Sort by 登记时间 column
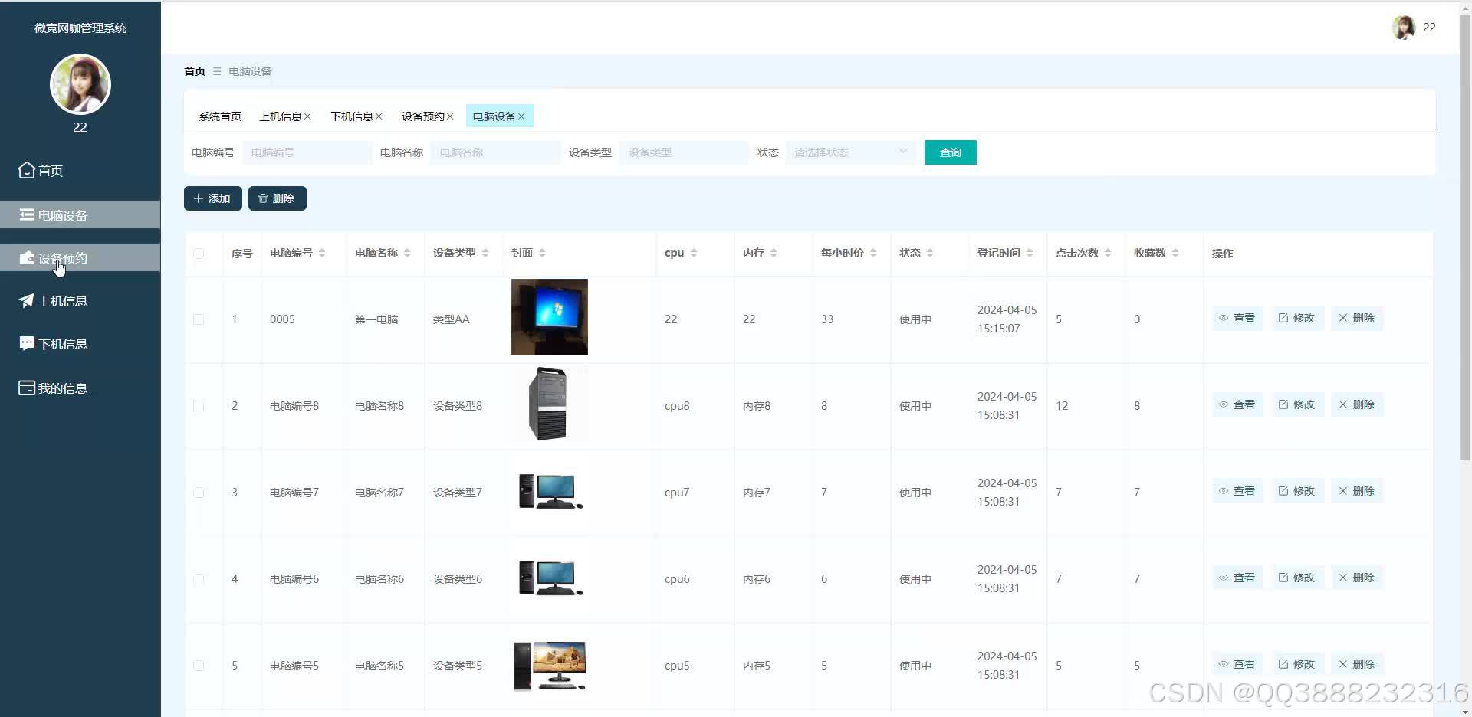Screen dimensions: 1472x717 coord(1030,253)
